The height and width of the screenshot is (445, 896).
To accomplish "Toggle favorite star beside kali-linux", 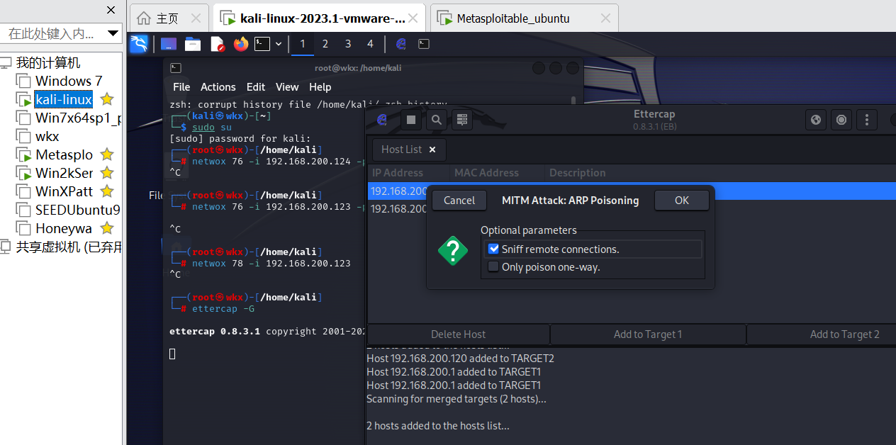I will click(x=106, y=99).
